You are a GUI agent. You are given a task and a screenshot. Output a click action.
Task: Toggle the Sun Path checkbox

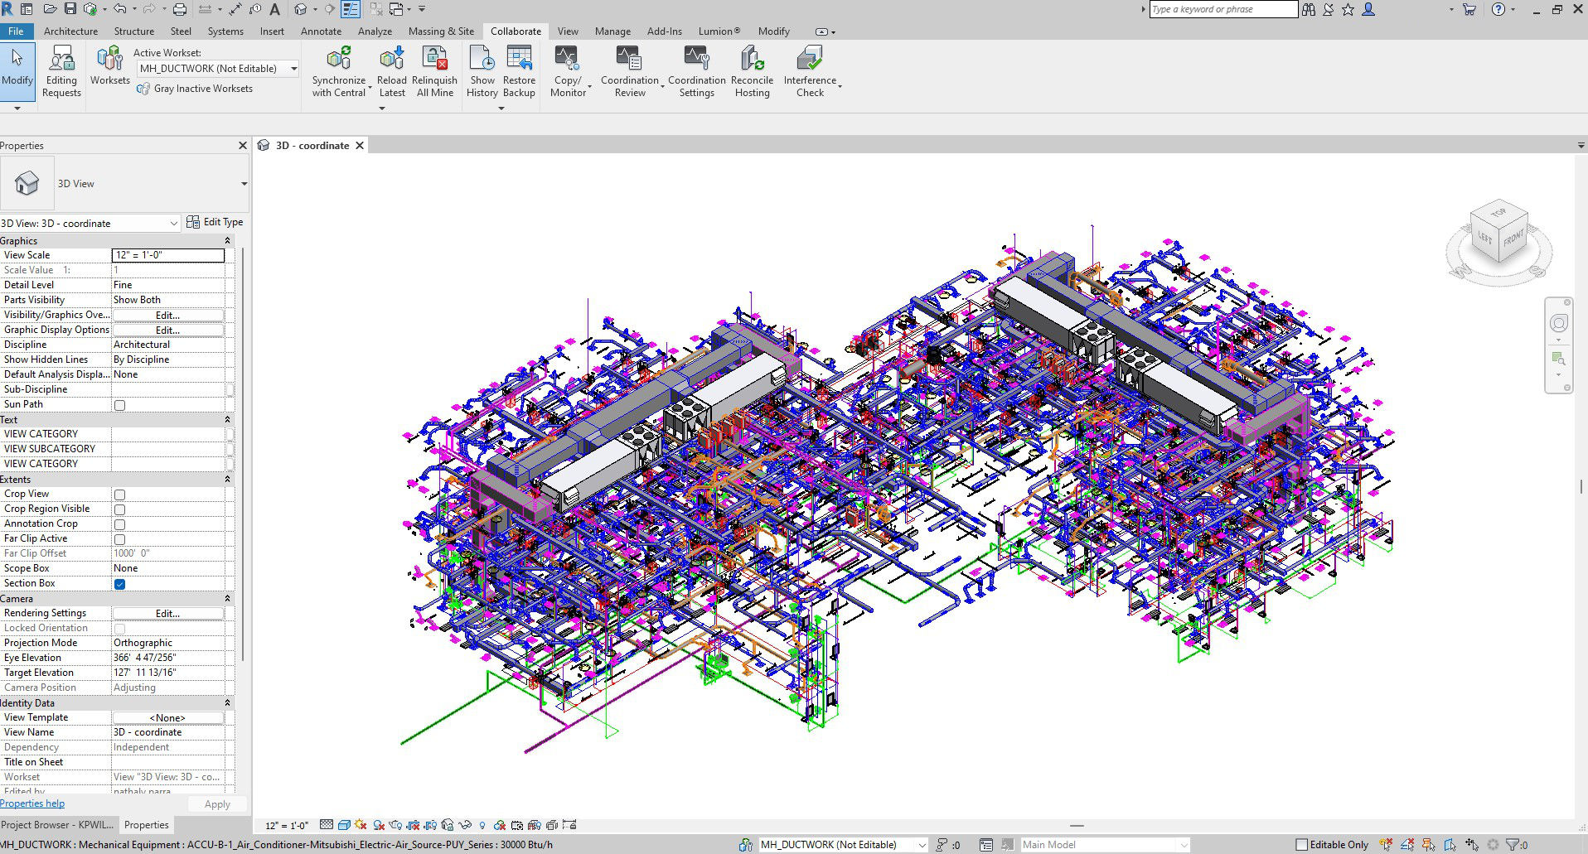[x=120, y=405]
